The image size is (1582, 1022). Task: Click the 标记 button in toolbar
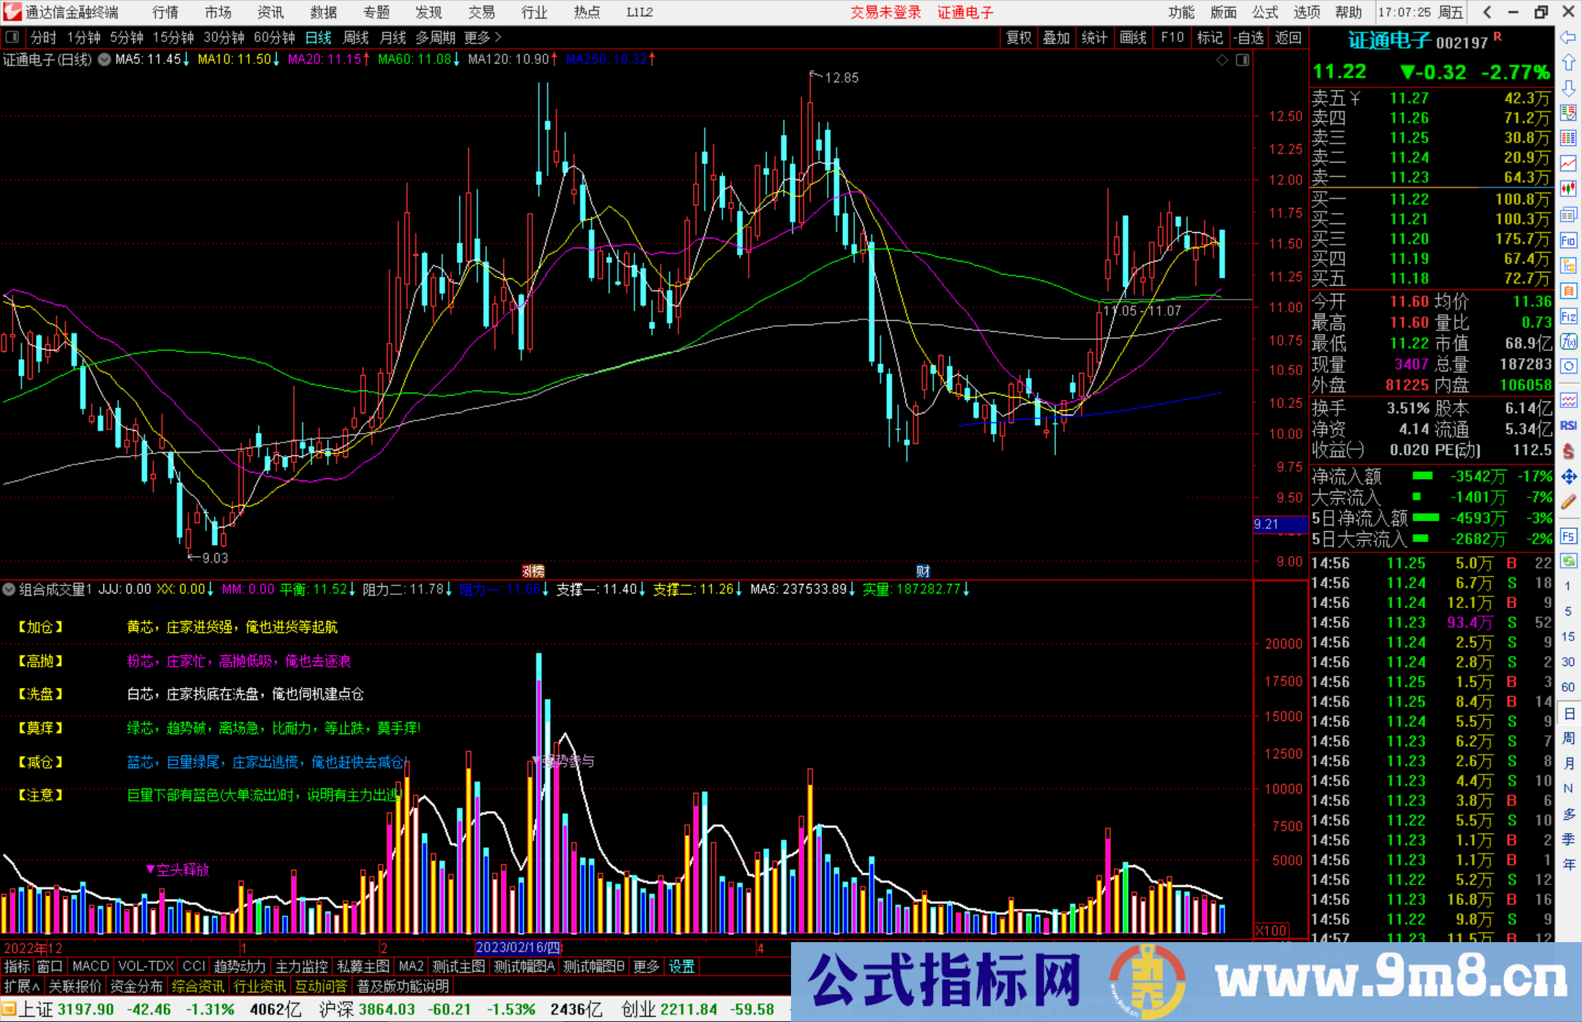pos(1210,37)
